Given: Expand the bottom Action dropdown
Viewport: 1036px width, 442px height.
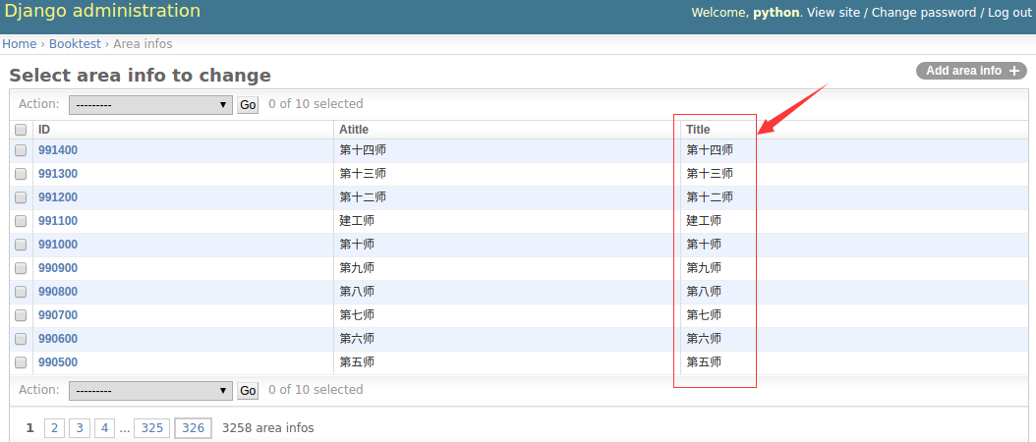Looking at the screenshot, I should [x=149, y=390].
